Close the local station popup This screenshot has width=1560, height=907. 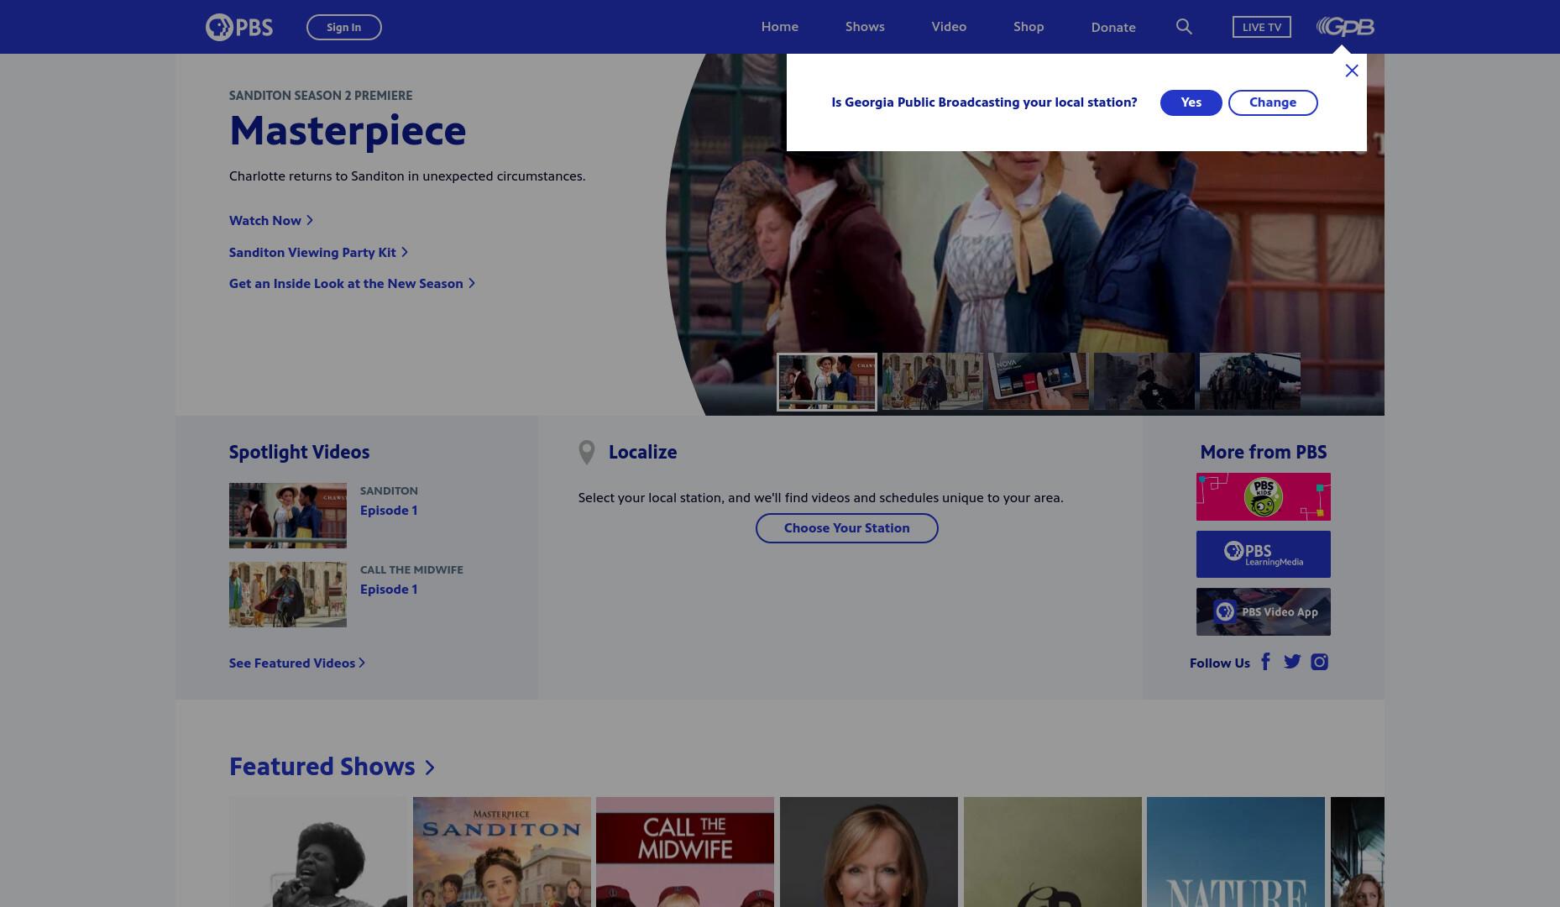[1352, 71]
